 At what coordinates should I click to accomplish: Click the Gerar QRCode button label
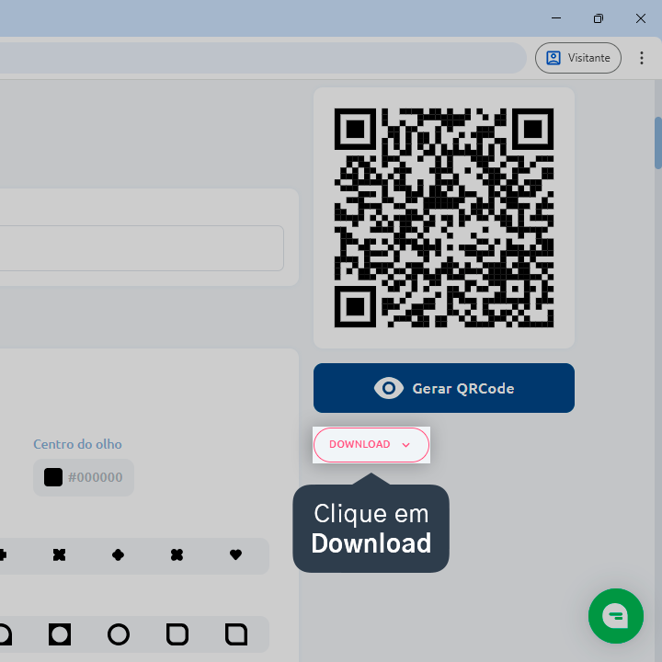pyautogui.click(x=463, y=388)
